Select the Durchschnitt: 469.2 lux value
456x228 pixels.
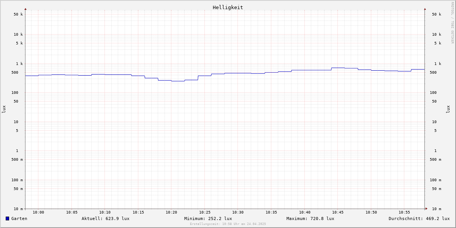[x=419, y=218]
